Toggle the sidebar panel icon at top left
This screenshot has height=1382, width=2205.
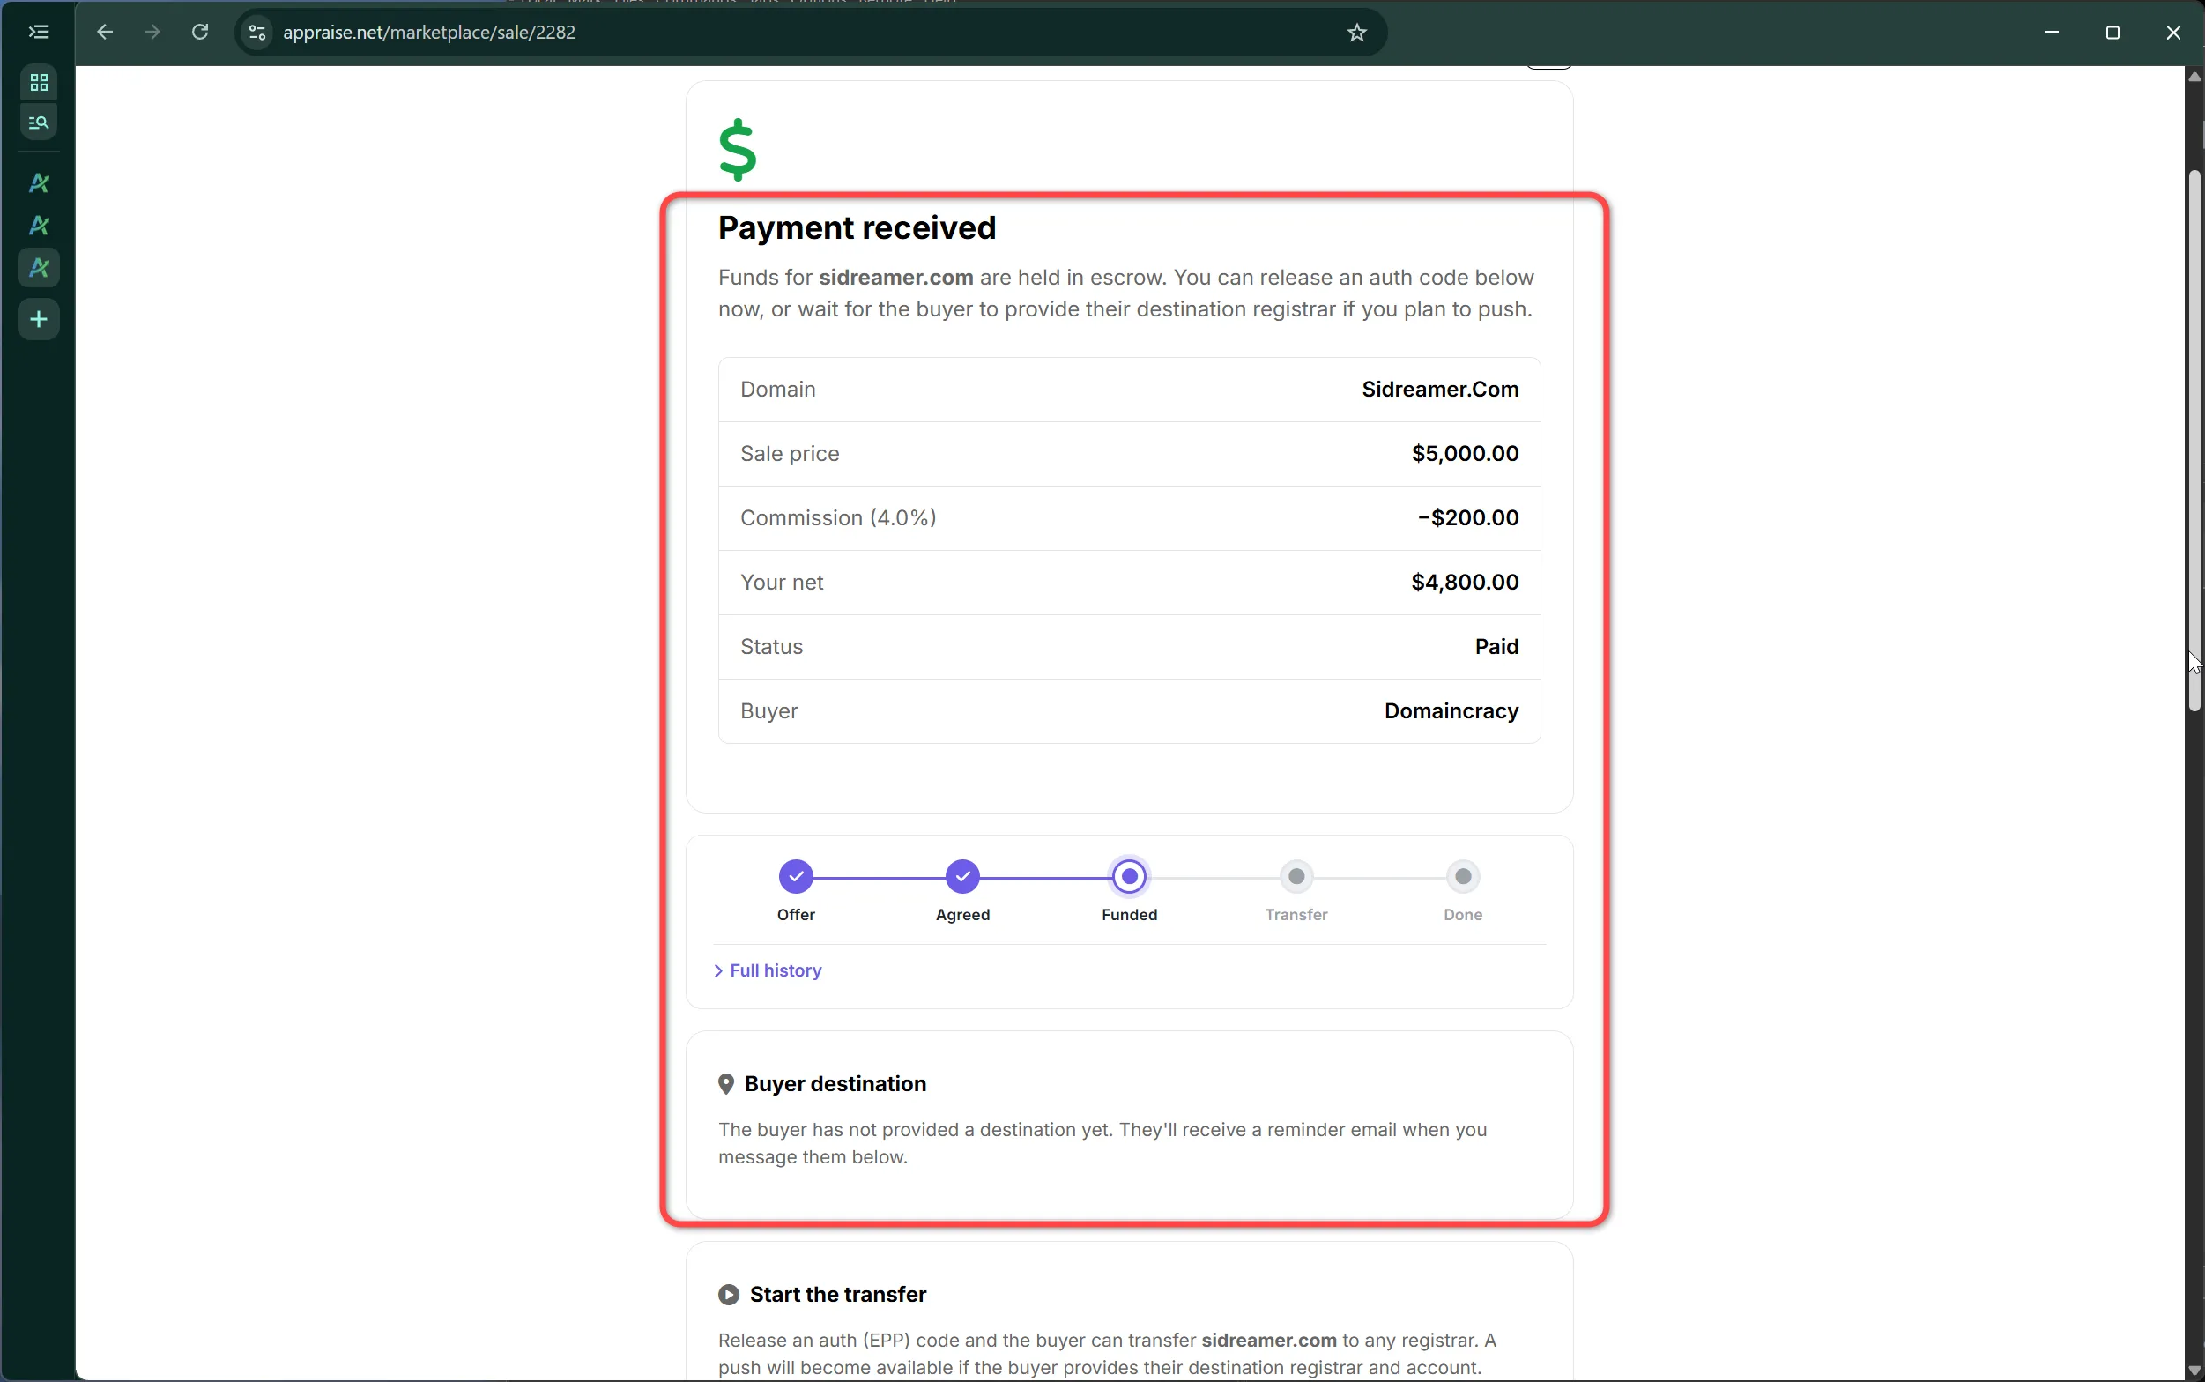(x=39, y=32)
